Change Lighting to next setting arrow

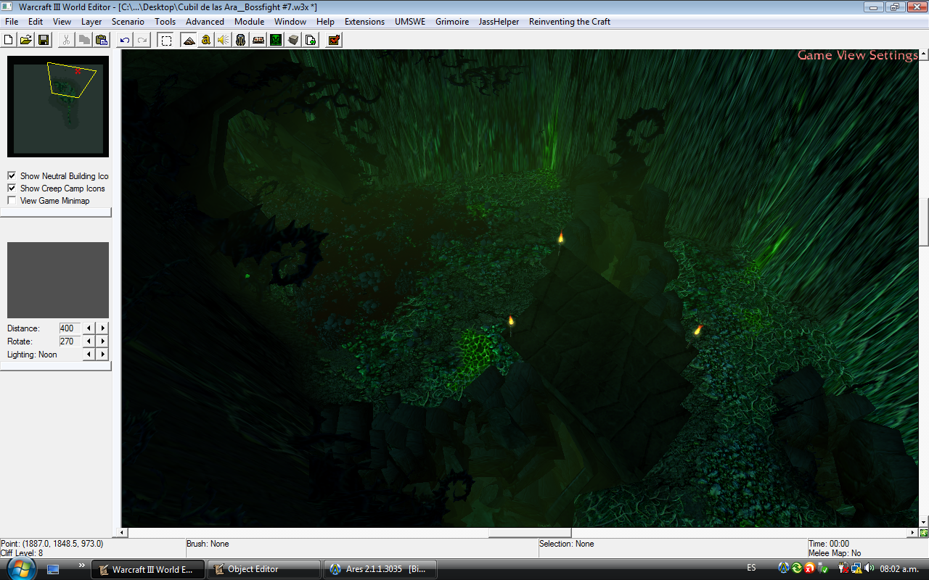[103, 354]
